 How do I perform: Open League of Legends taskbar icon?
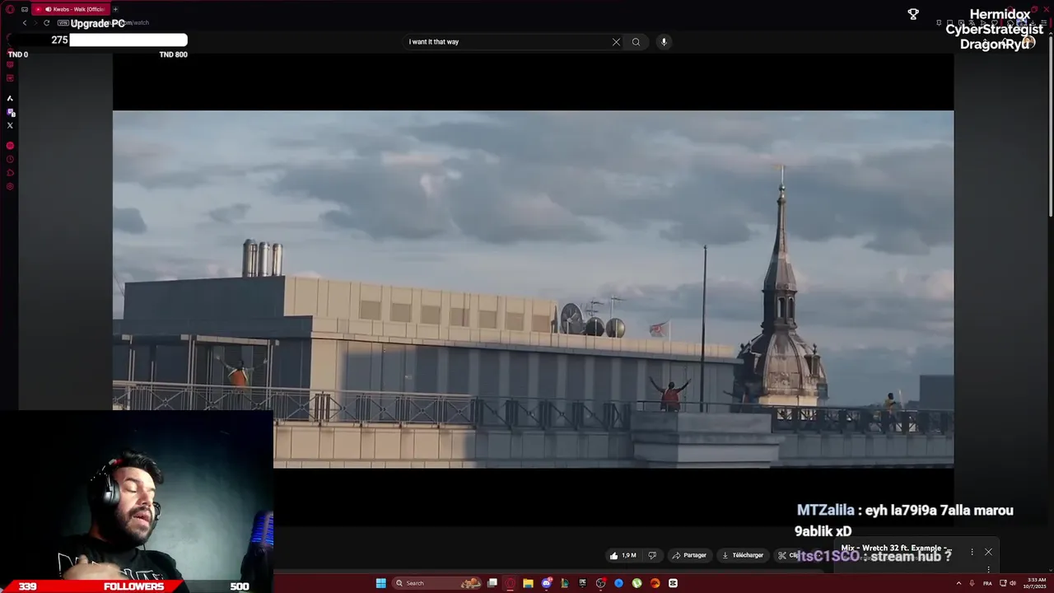(565, 583)
